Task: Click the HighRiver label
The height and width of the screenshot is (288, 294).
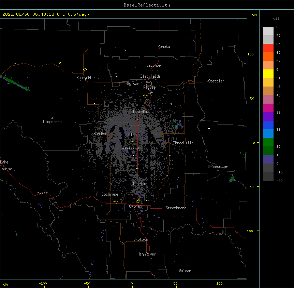Action: click(x=147, y=254)
